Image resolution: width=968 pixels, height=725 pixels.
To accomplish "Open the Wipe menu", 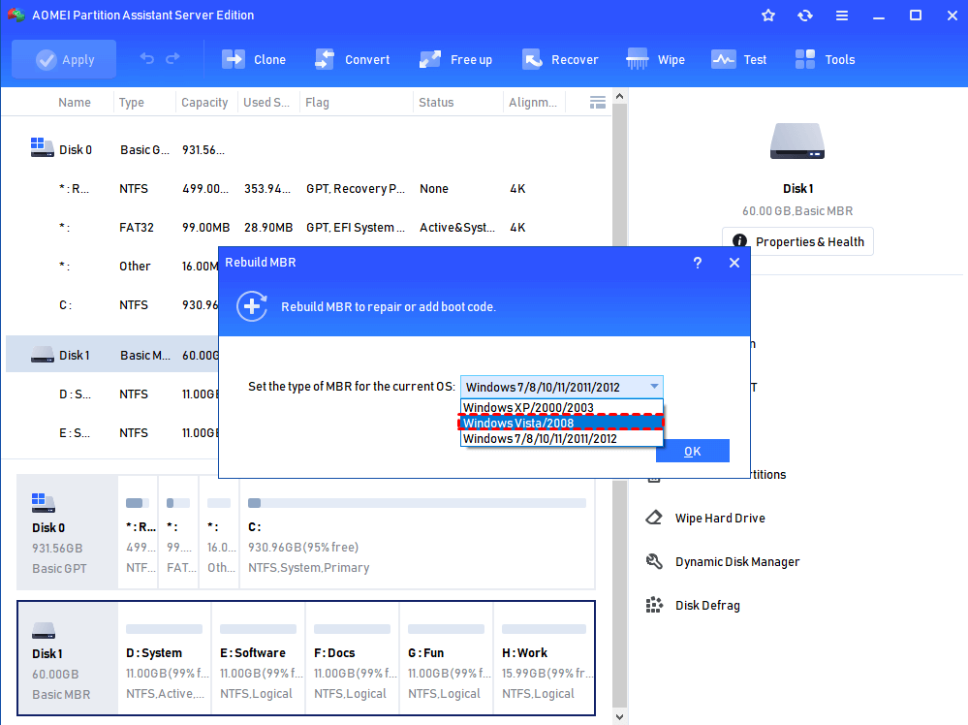I will pyautogui.click(x=656, y=59).
